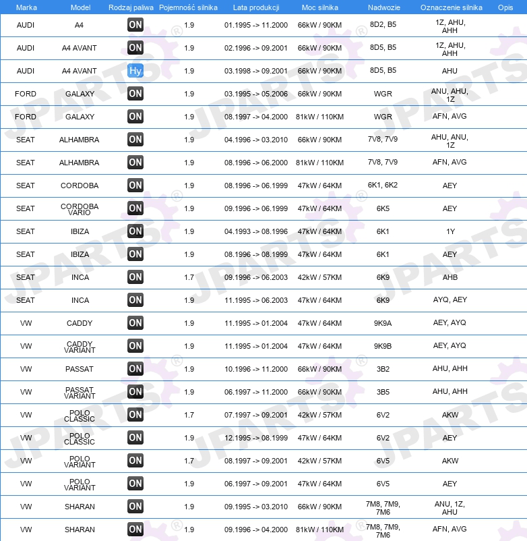The image size is (527, 541).
Task: Click the Oznaczenie silnika column header
Action: (x=451, y=7)
